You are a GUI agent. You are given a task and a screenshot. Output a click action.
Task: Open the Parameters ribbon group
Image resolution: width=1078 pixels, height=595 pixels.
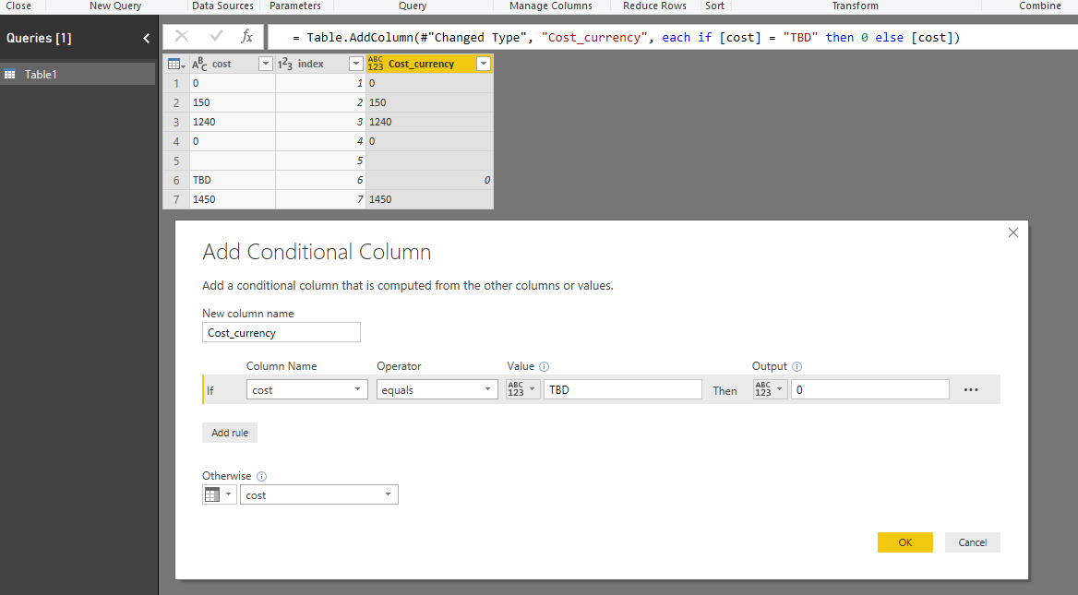click(x=295, y=6)
